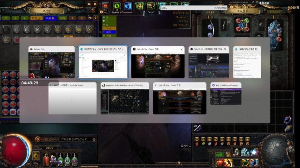Switch to the bulk-8-mod-maps window thumbnail

(226, 94)
